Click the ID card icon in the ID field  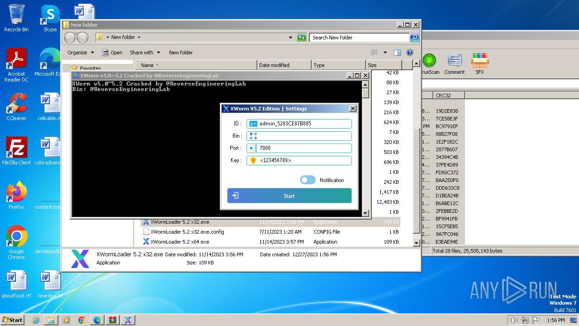tap(253, 124)
